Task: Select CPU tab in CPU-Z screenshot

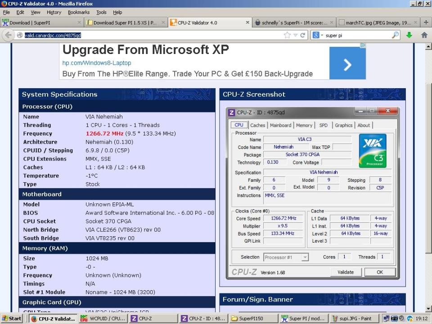Action: pyautogui.click(x=239, y=125)
